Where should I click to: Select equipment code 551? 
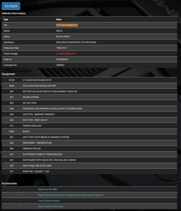[12, 137]
